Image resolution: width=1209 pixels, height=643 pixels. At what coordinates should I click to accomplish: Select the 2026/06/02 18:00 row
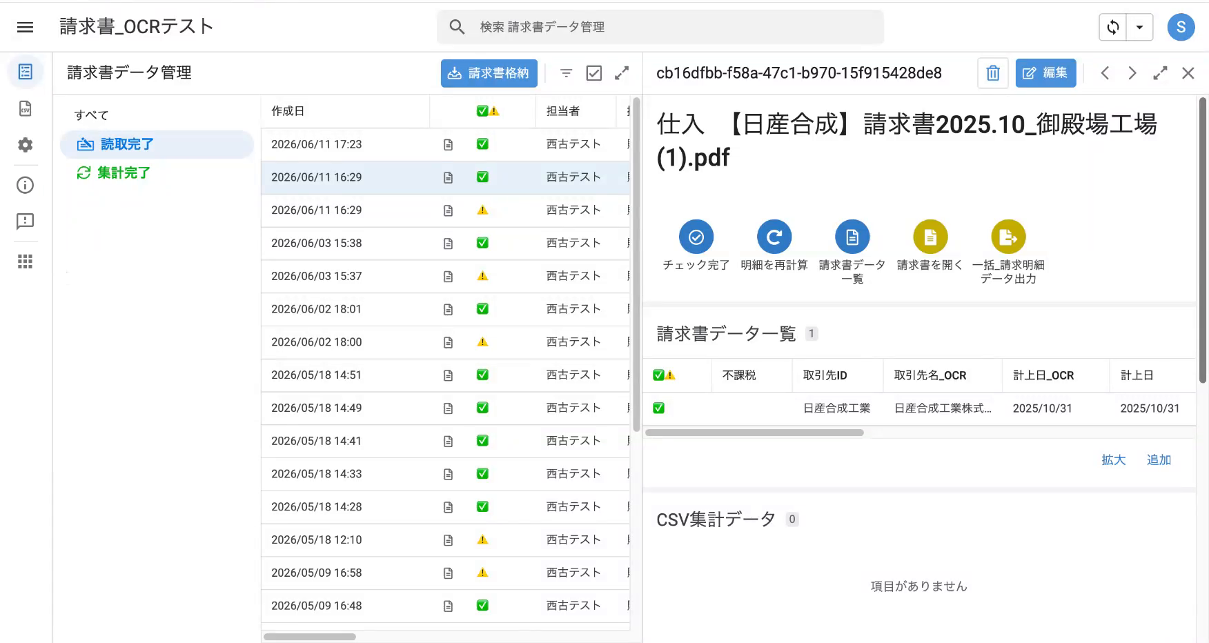click(445, 342)
